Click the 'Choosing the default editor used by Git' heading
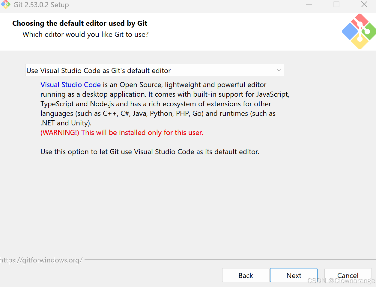The image size is (376, 287). pyautogui.click(x=80, y=23)
